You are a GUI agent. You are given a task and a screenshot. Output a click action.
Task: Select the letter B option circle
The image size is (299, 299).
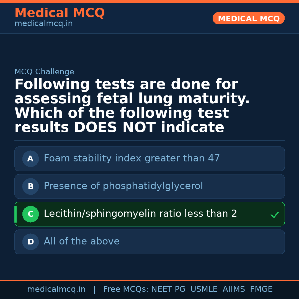[30, 186]
